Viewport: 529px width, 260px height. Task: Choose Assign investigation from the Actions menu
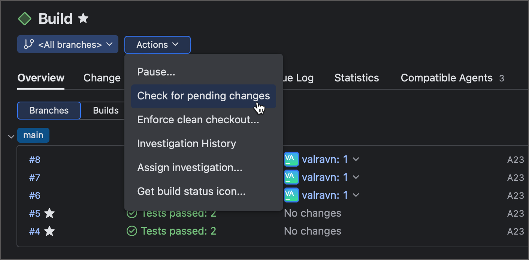tap(190, 167)
